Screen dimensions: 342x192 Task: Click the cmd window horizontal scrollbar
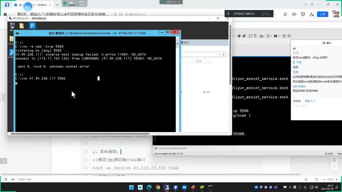click(80, 134)
